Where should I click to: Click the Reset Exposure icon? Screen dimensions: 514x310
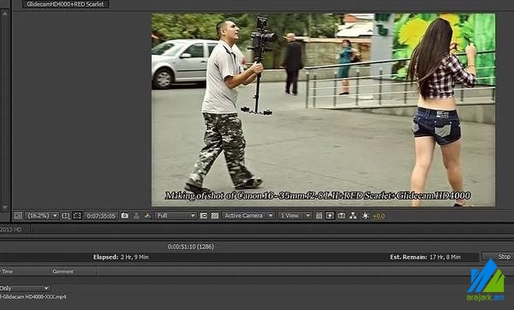click(365, 216)
